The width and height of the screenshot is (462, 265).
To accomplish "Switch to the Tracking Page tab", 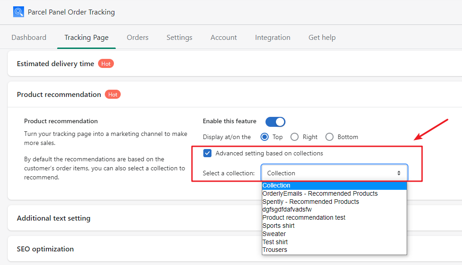I will point(86,37).
